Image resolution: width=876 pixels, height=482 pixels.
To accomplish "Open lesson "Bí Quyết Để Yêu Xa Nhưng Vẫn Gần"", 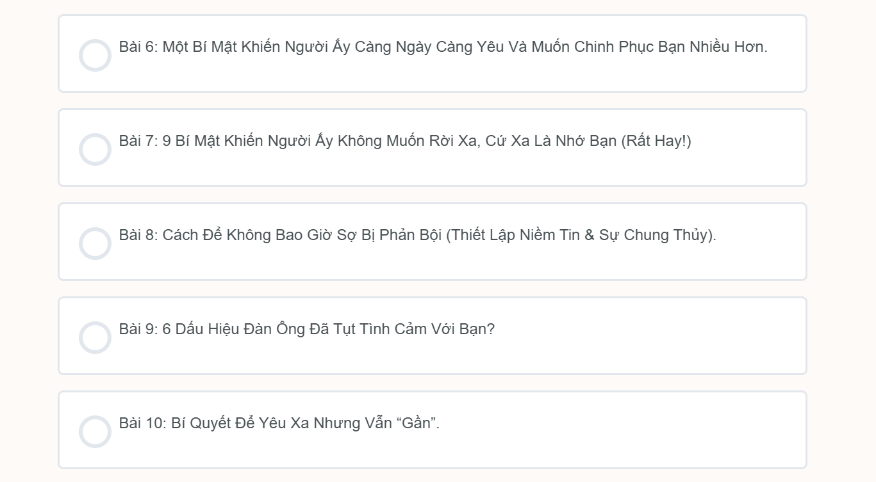I will tap(282, 424).
